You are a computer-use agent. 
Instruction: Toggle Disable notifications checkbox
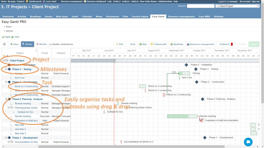coord(50,44)
